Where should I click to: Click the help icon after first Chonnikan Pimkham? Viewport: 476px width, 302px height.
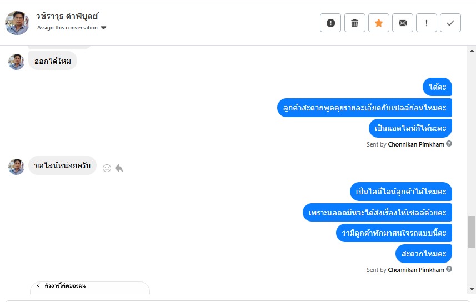(x=449, y=144)
